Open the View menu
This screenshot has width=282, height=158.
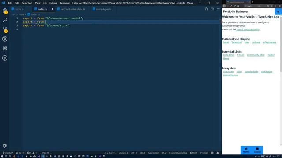coord(37,3)
